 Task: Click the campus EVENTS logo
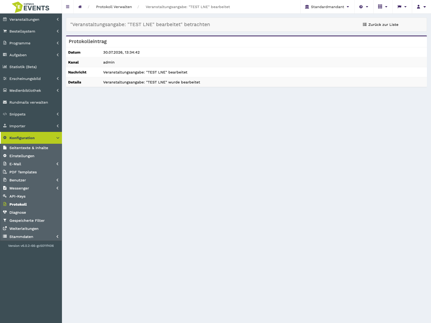[31, 7]
